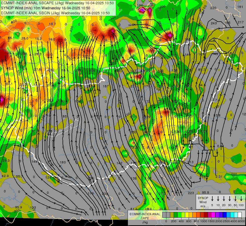
Task: Click the 55.7 value on the map
Action: click(19, 177)
